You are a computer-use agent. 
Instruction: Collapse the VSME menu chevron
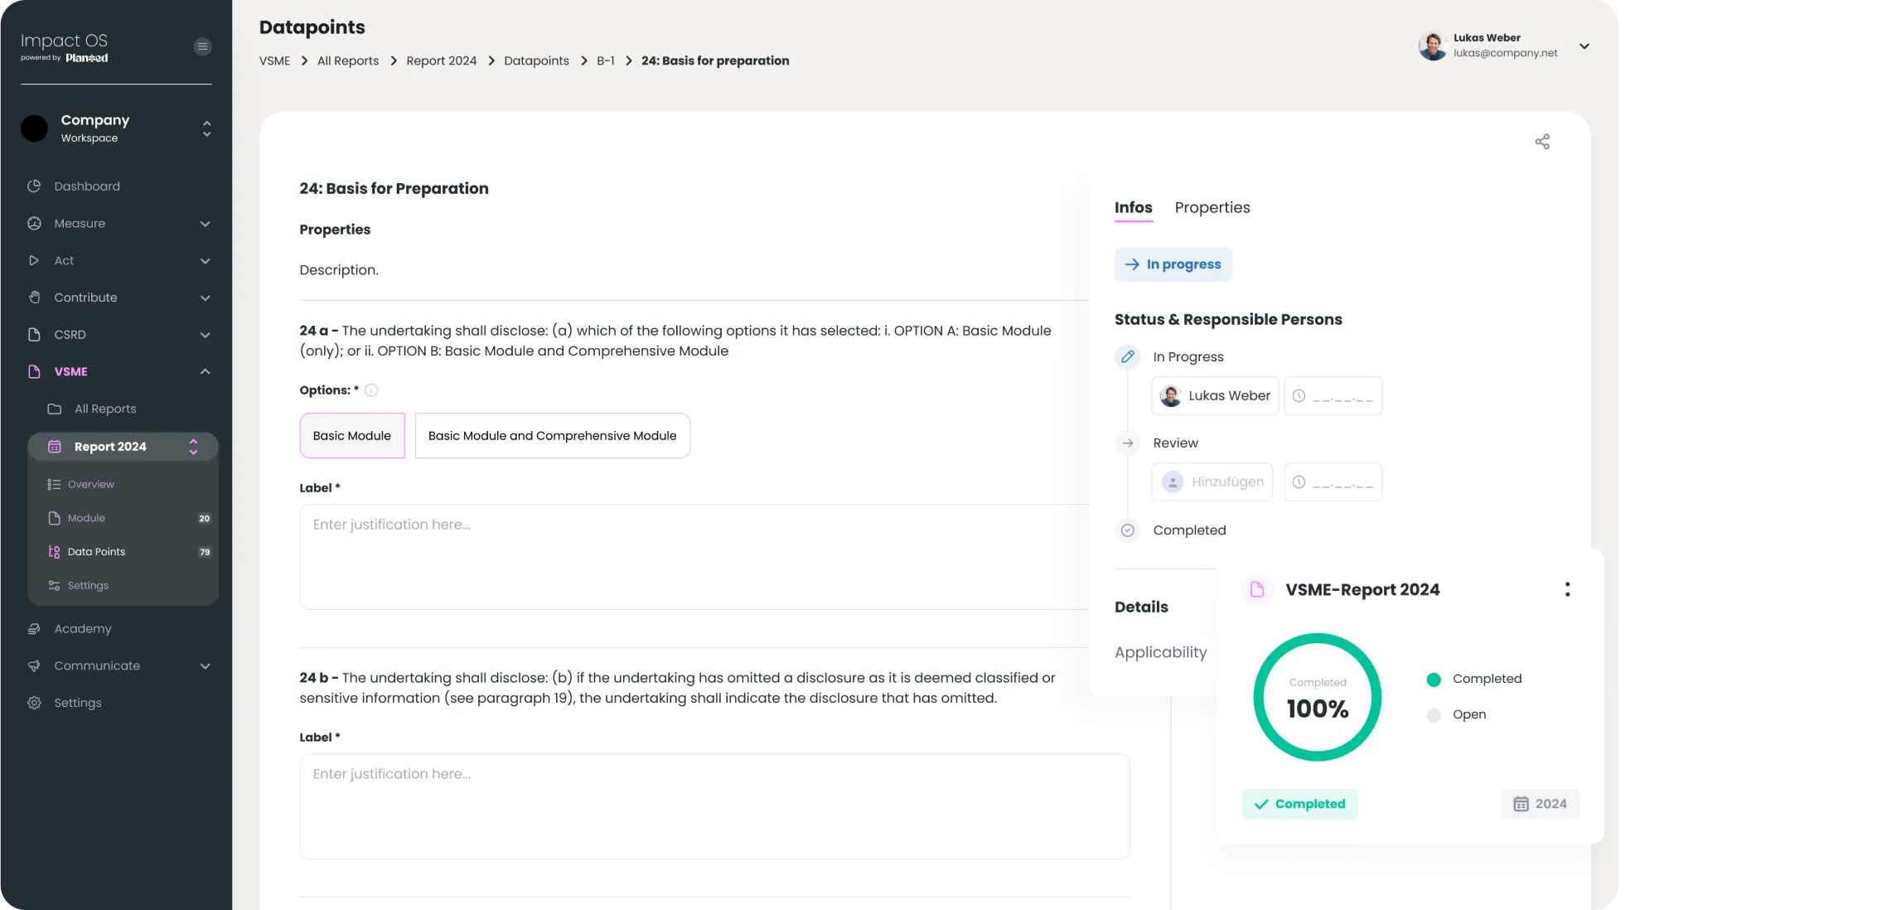205,371
